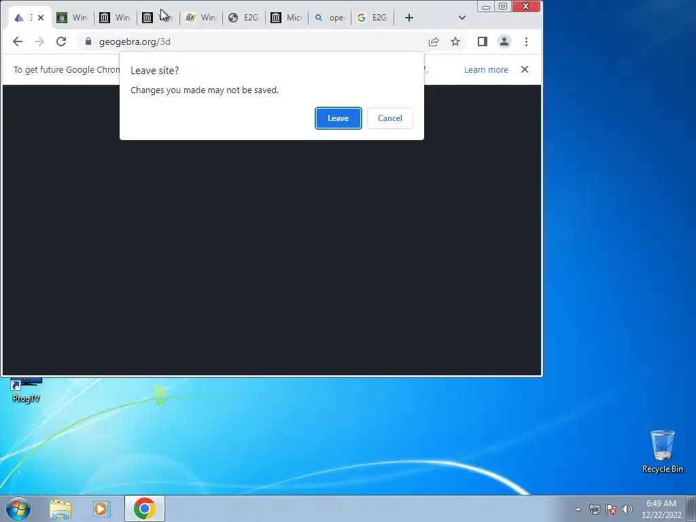Open the volume control tray icon
696x522 pixels.
point(627,509)
